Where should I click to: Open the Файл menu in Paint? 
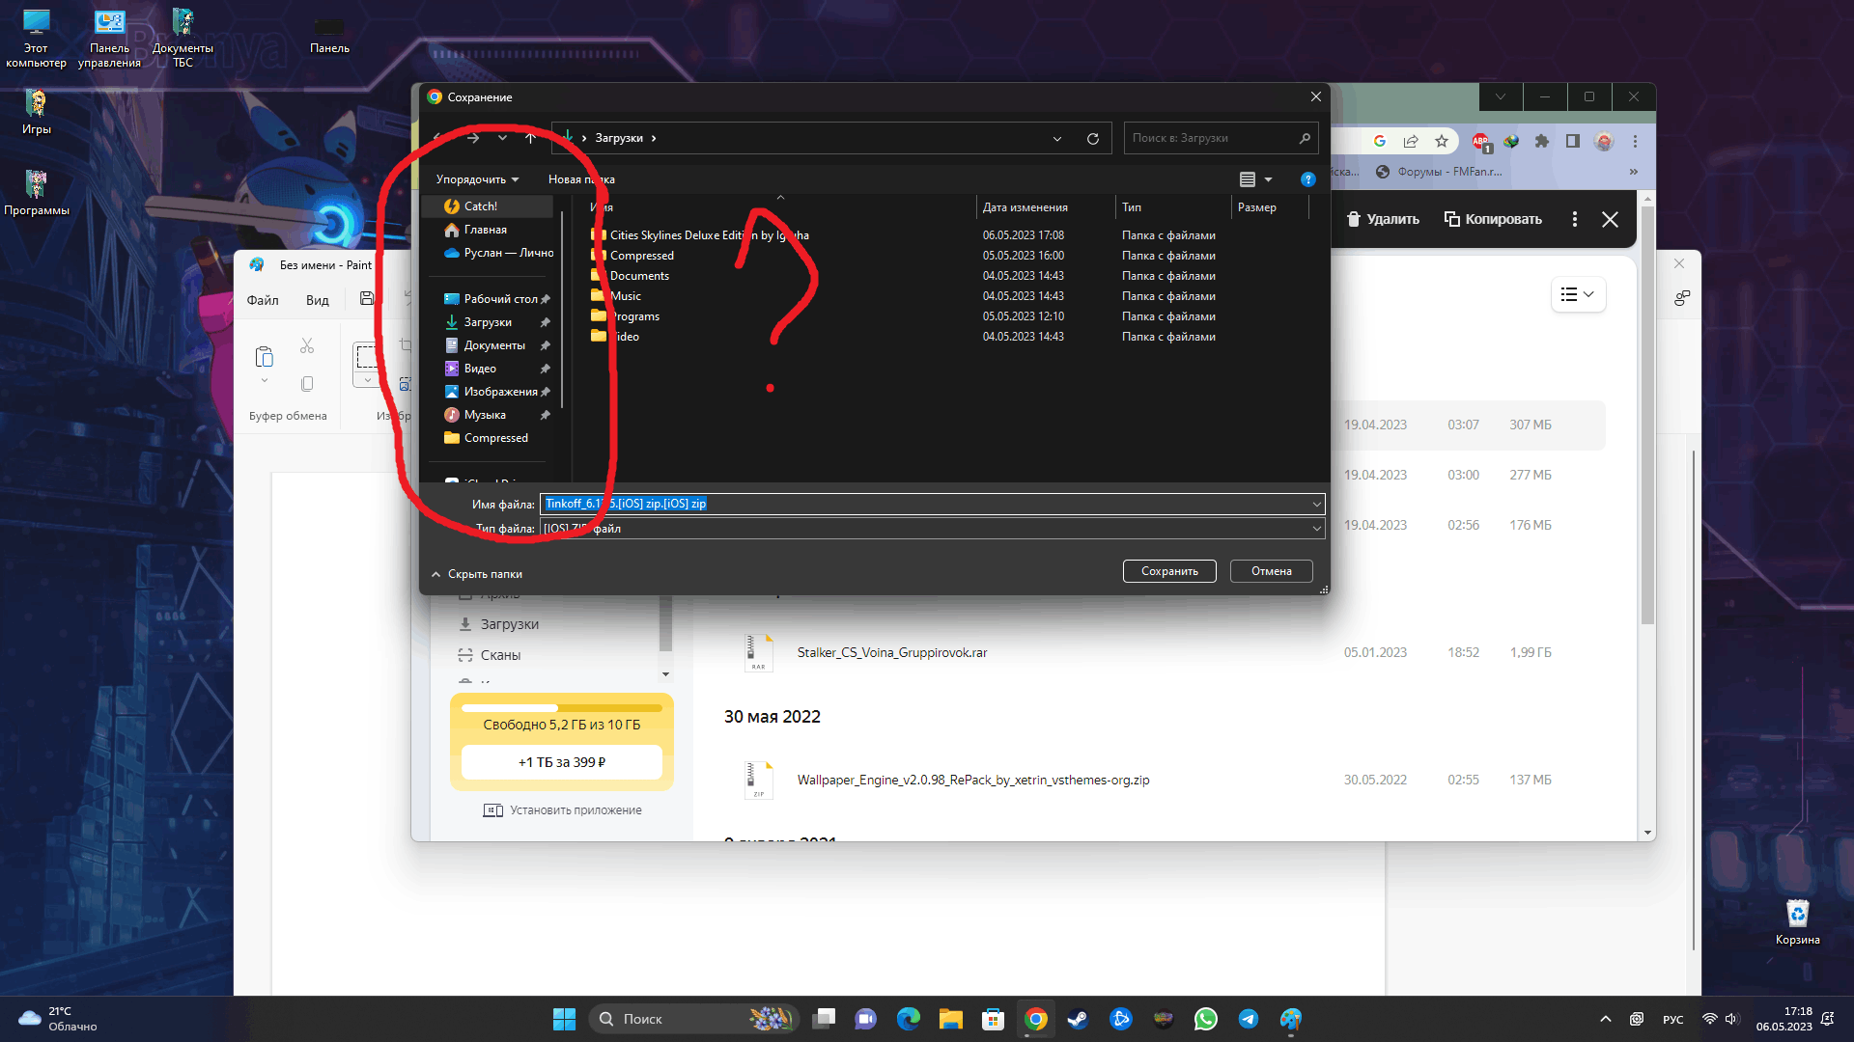tap(263, 300)
